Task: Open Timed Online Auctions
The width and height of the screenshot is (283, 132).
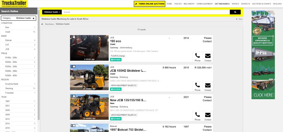Action: 149,4
